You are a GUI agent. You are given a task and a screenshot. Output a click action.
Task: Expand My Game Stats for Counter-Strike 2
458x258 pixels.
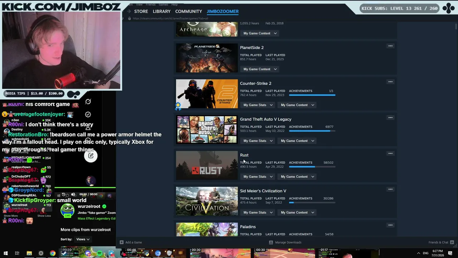258,105
